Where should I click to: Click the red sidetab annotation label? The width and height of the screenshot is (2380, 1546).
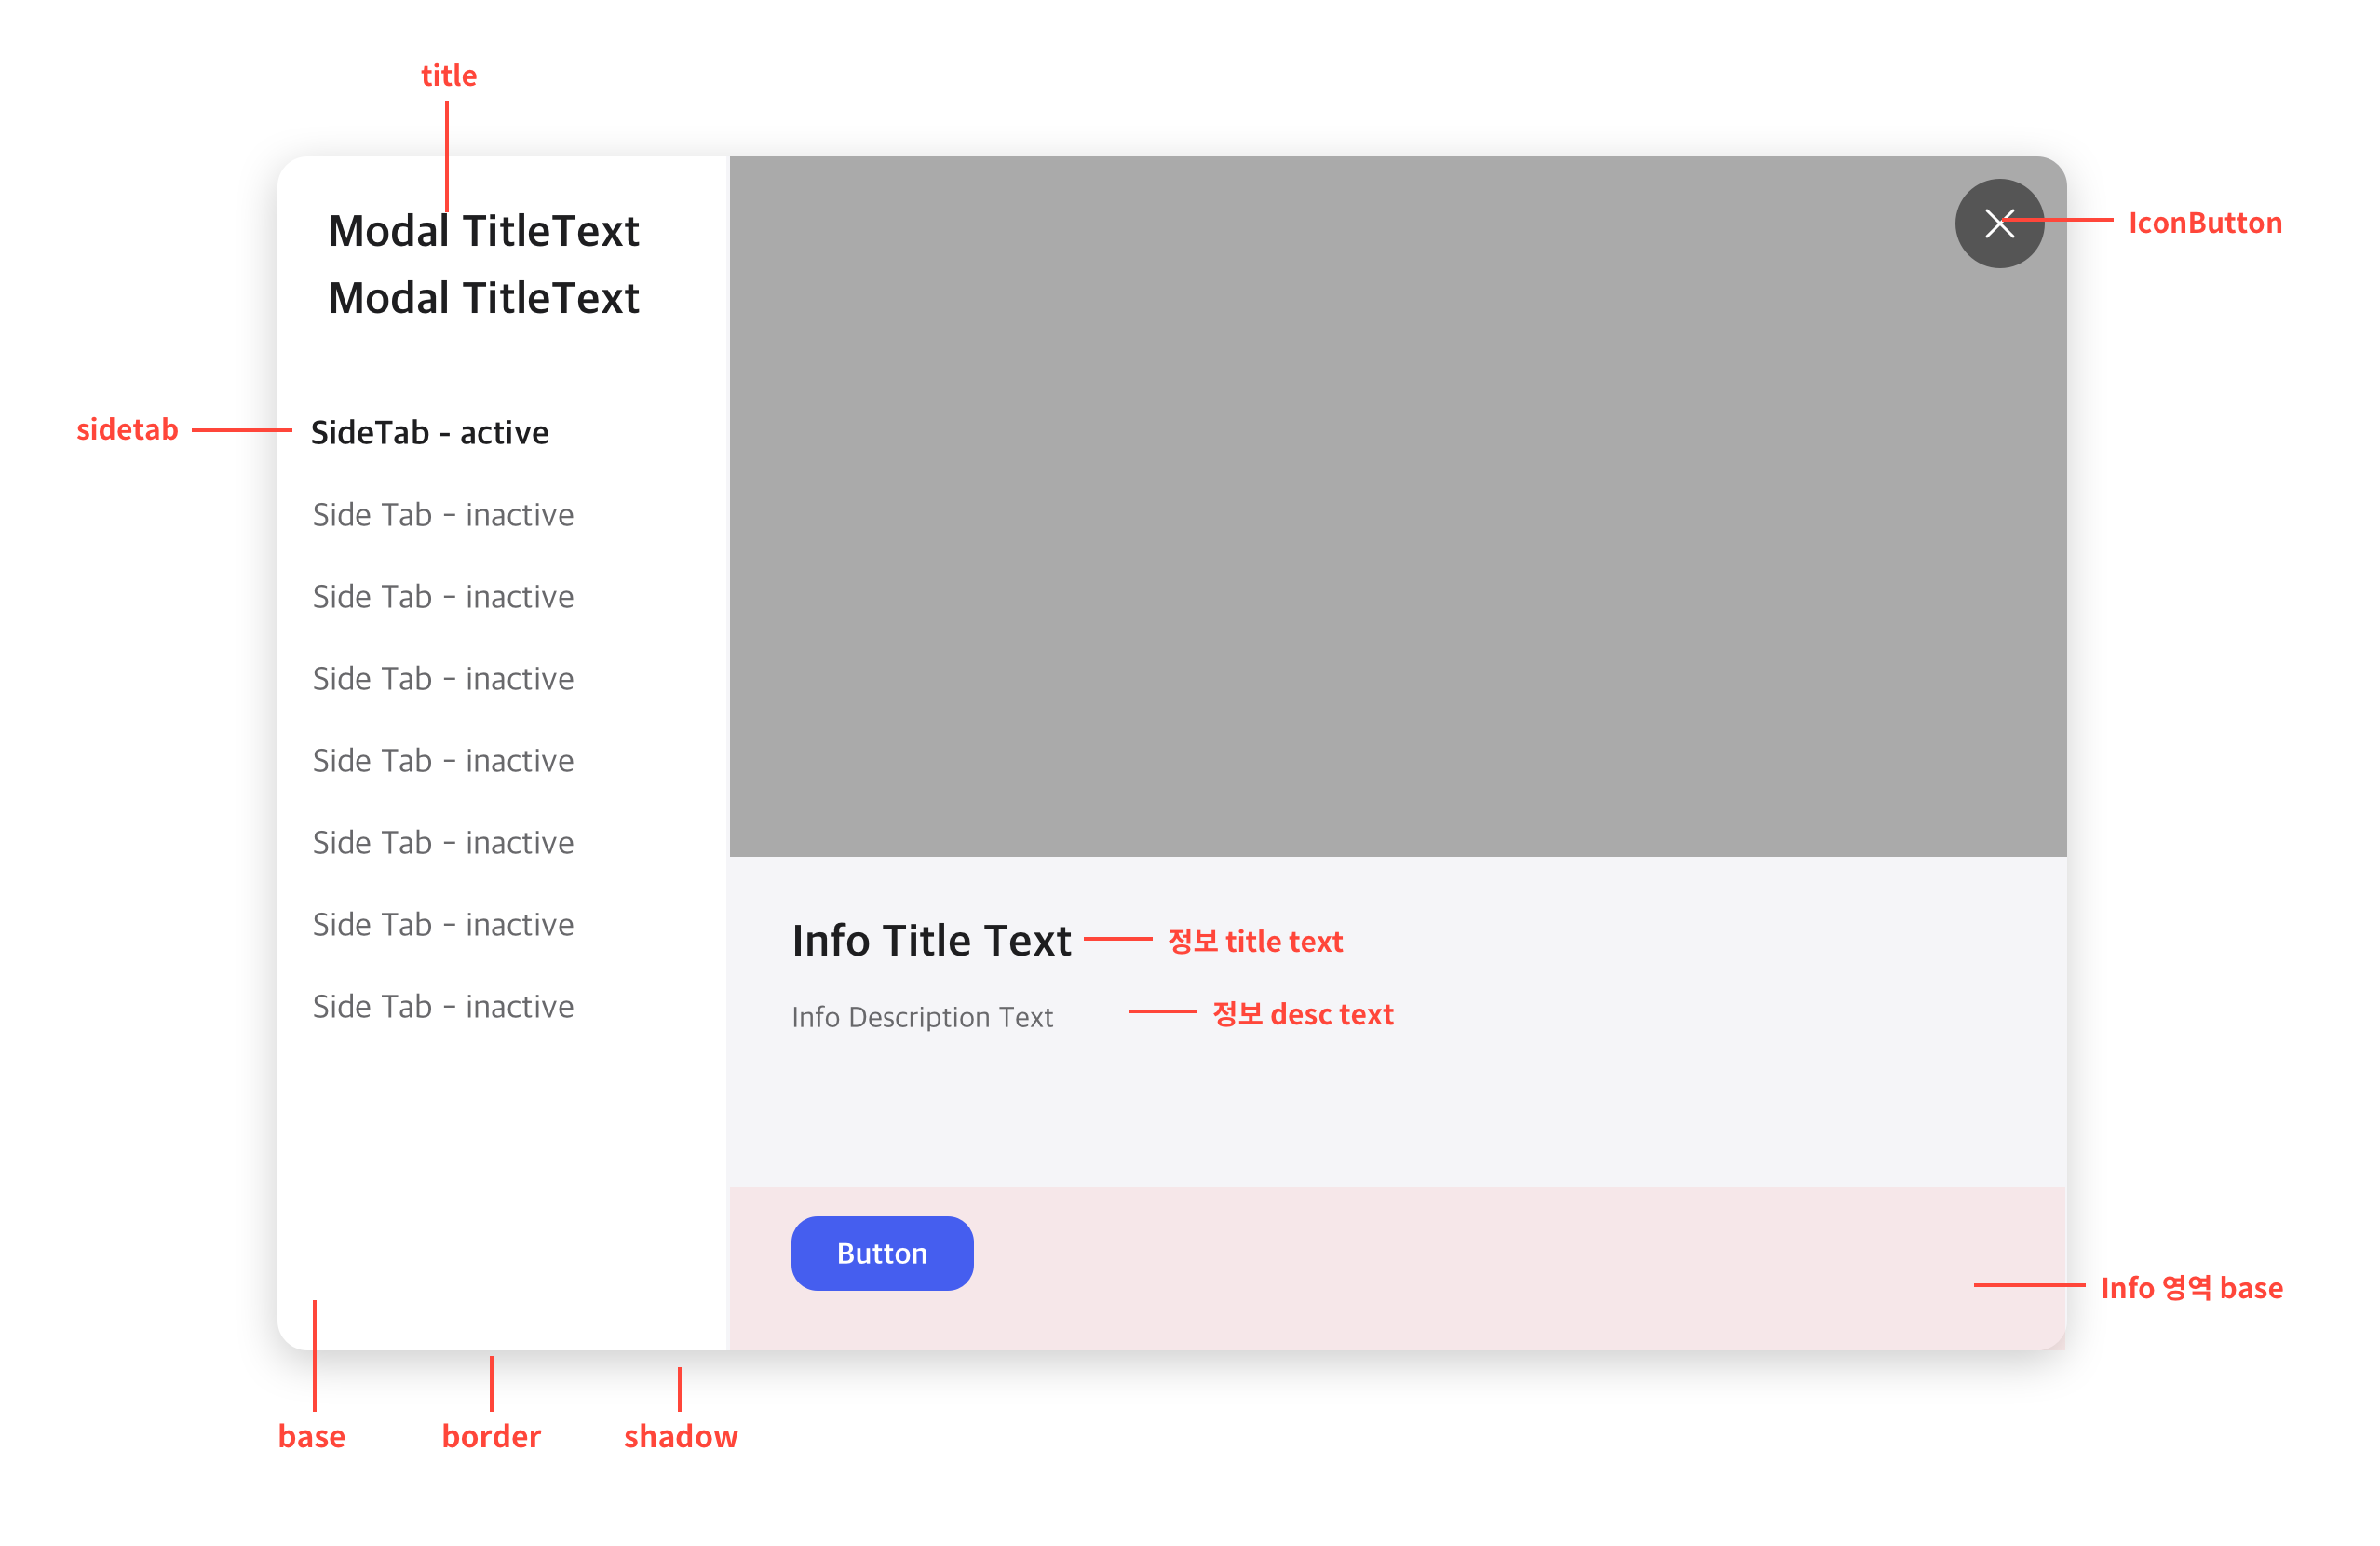click(127, 429)
